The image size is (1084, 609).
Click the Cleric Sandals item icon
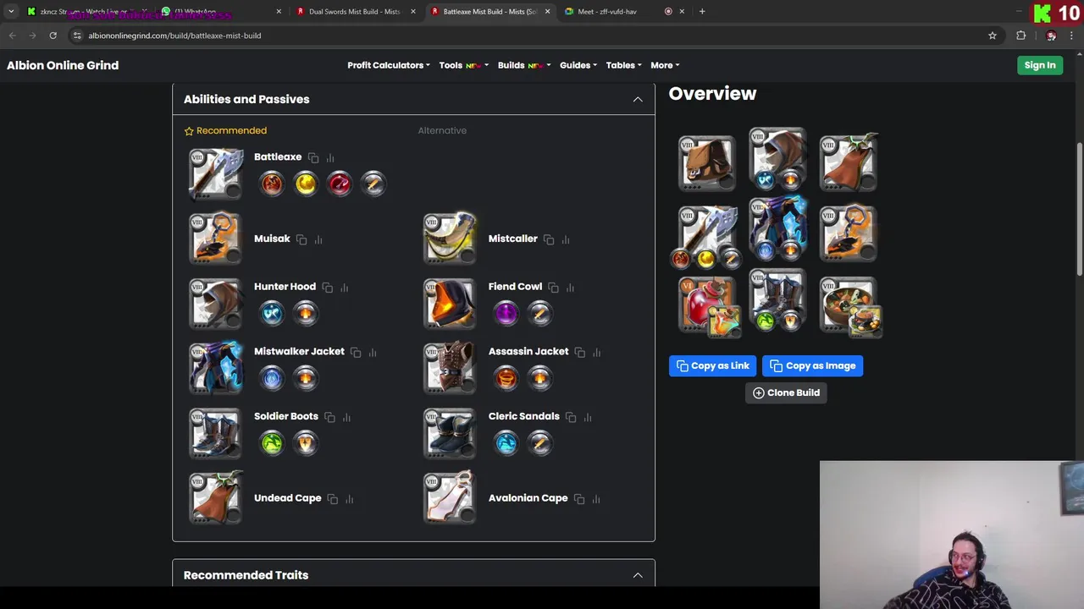coord(451,433)
